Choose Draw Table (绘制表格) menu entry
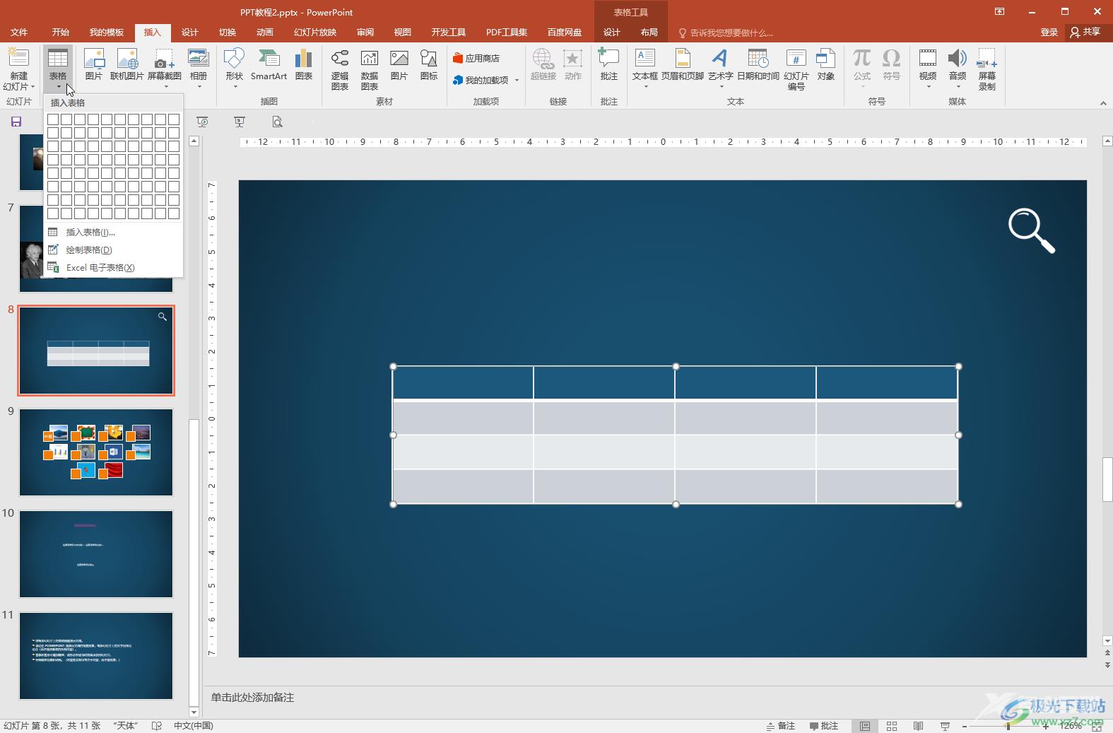1113x733 pixels. coord(113,250)
